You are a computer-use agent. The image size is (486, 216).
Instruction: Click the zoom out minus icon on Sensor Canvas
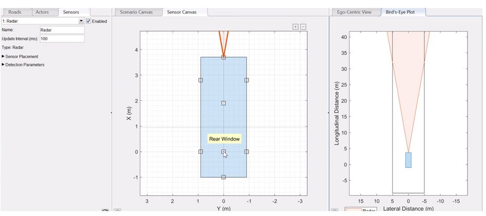(303, 27)
